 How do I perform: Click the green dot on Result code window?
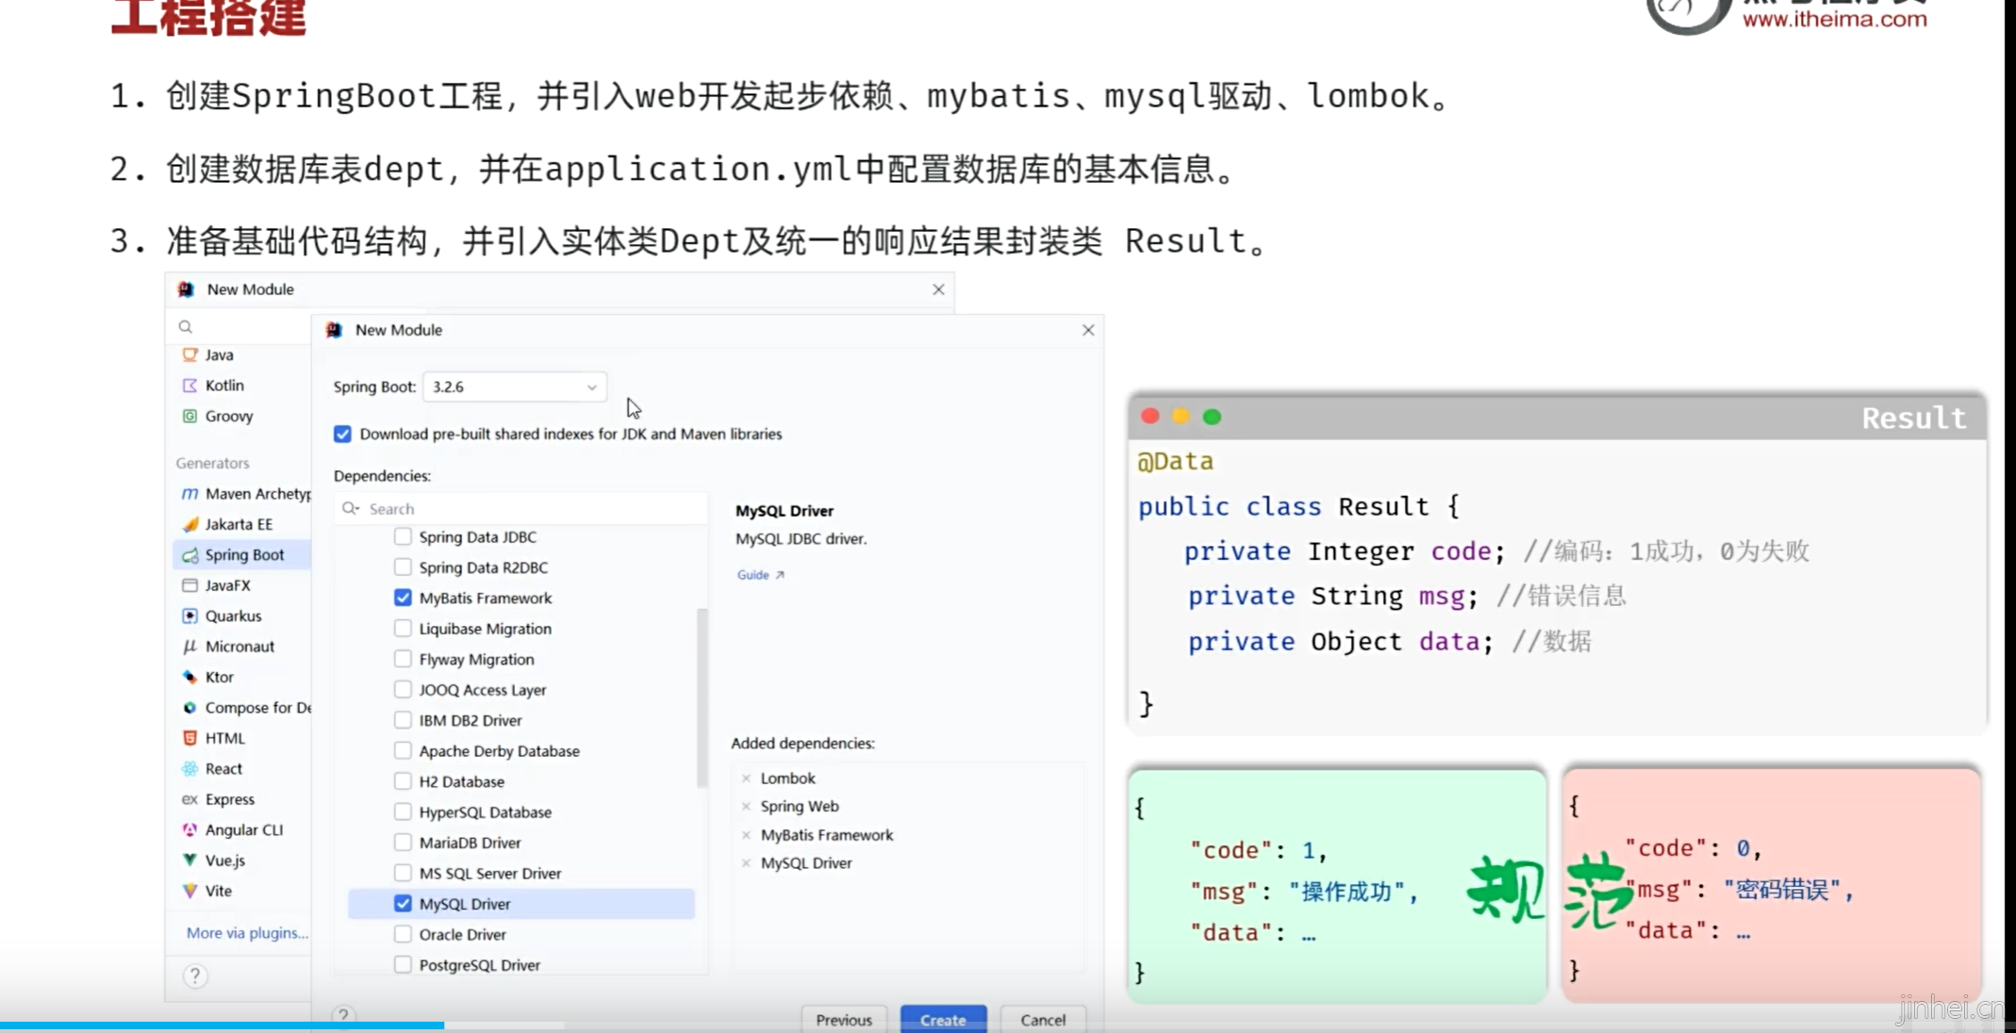1212,417
